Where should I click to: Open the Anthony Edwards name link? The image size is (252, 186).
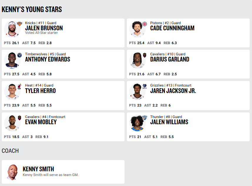(48, 59)
